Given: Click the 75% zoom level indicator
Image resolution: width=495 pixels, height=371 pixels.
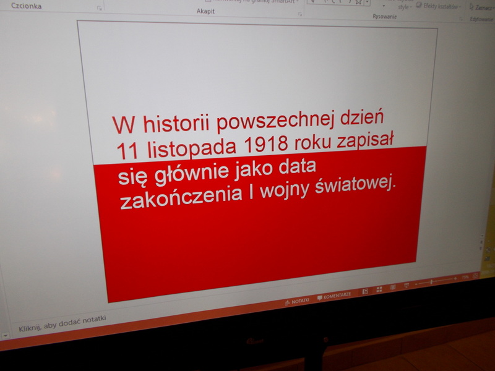Looking at the screenshot, I should [x=466, y=278].
